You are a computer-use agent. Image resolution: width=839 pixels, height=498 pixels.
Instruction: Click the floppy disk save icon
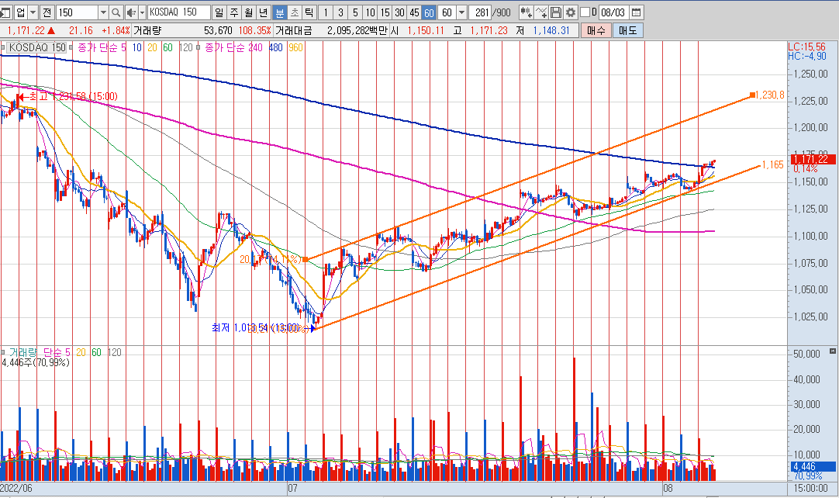click(x=556, y=12)
